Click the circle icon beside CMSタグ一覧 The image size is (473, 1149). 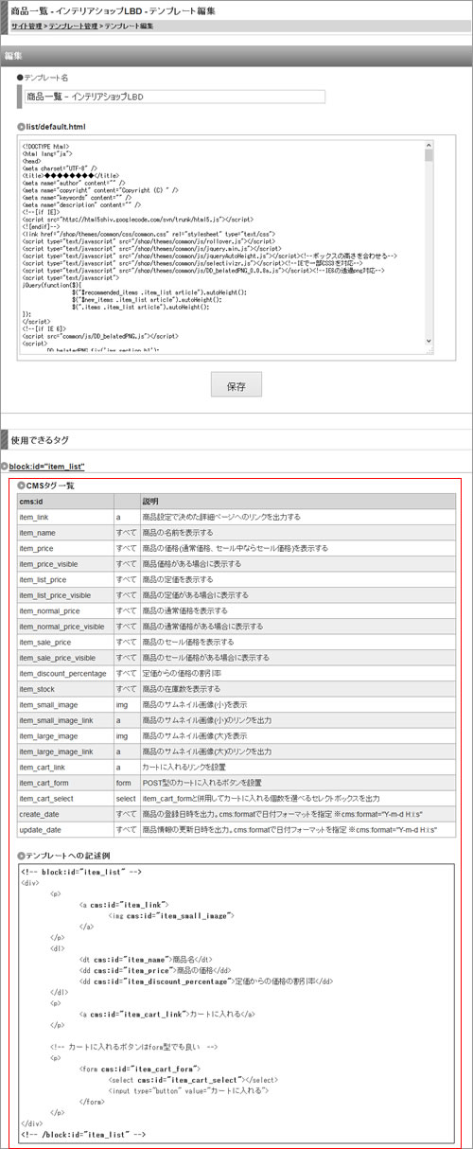21,485
